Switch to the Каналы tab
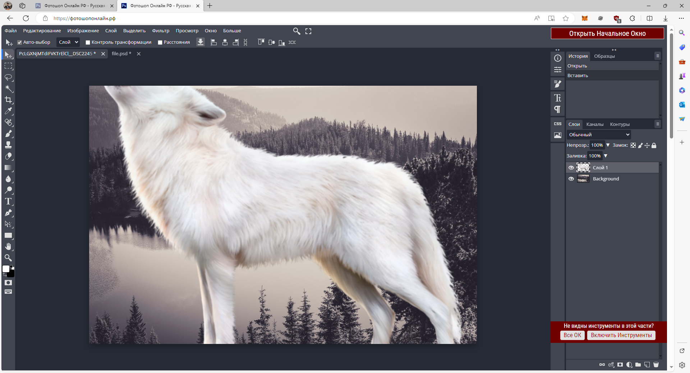The height and width of the screenshot is (373, 690). pos(595,124)
